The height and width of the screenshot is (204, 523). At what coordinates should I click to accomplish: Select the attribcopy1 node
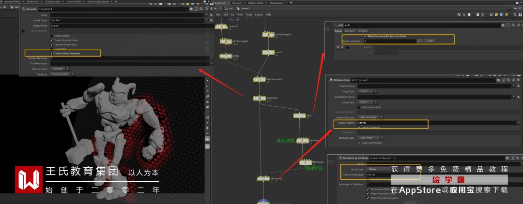263,179
